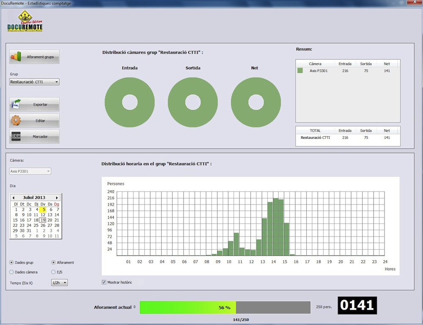Image resolution: width=423 pixels, height=325 pixels.
Task: Click the XML export icon
Action: tap(16, 104)
